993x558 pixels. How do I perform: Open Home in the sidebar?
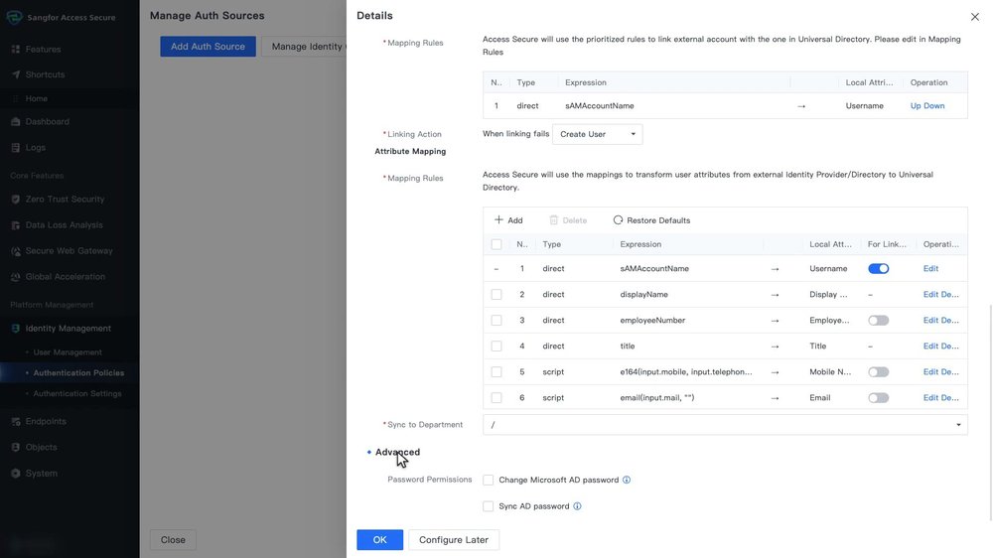click(x=36, y=99)
